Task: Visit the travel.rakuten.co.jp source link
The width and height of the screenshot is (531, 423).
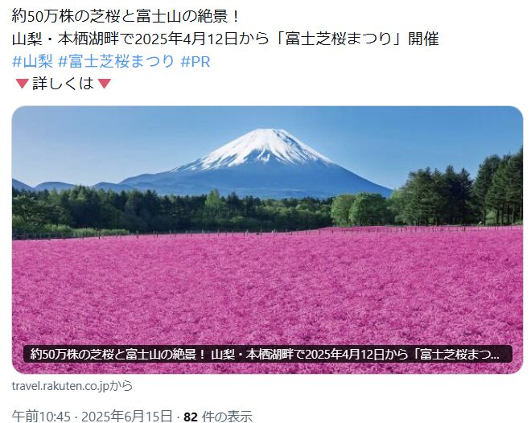Action: [x=72, y=386]
